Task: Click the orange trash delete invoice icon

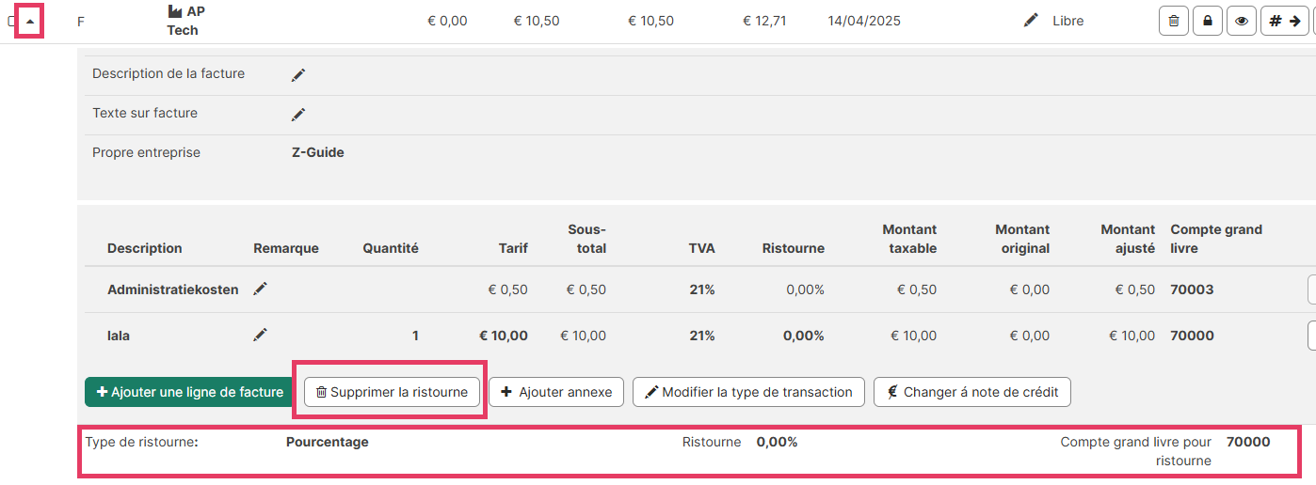Action: click(1173, 21)
